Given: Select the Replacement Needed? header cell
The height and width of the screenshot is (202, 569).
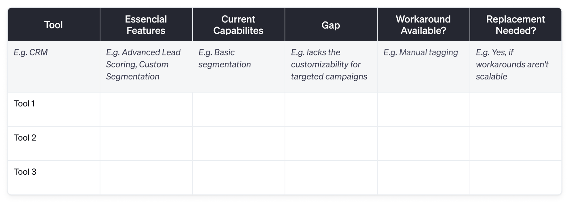Looking at the screenshot, I should [x=516, y=25].
